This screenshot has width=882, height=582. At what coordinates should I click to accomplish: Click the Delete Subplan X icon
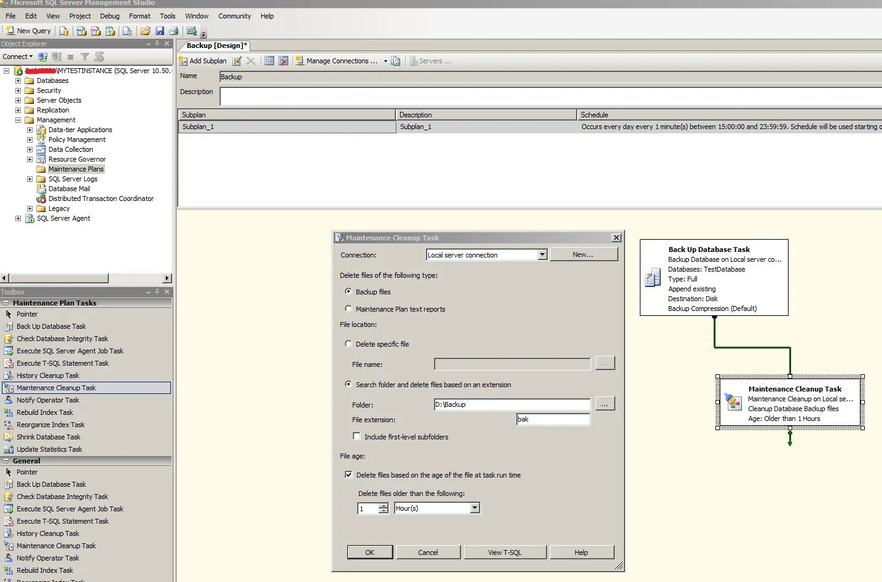(x=251, y=61)
